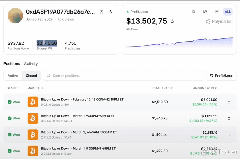Image resolution: width=240 pixels, height=159 pixels.
Task: Click the wallet address 0xdA8F19A077db26a7c...
Action: tap(60, 12)
